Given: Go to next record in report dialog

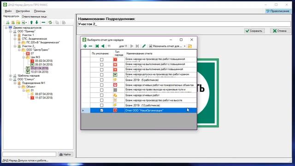Looking at the screenshot, I should tap(132, 46).
